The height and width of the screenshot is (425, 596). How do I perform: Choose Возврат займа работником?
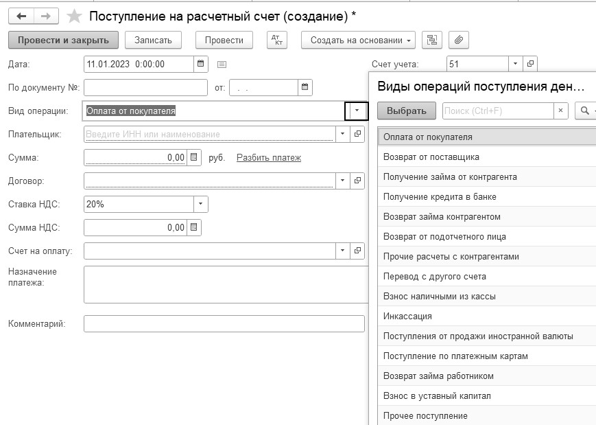[487, 376]
